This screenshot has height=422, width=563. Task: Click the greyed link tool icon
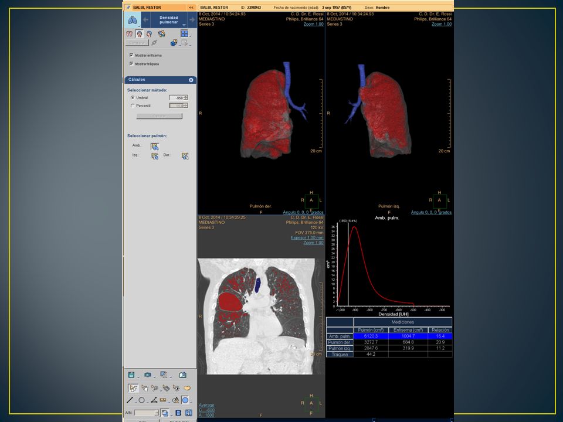pos(154,43)
